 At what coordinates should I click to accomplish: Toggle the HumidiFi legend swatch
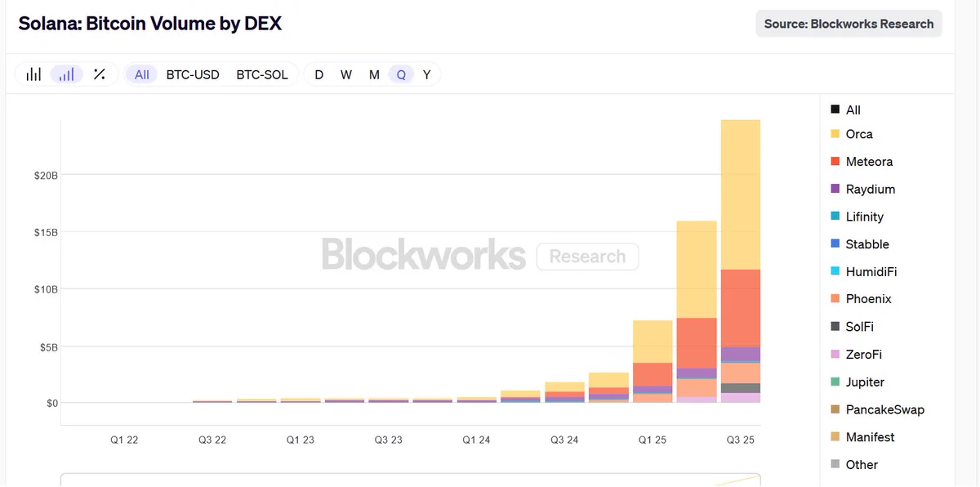pos(835,271)
